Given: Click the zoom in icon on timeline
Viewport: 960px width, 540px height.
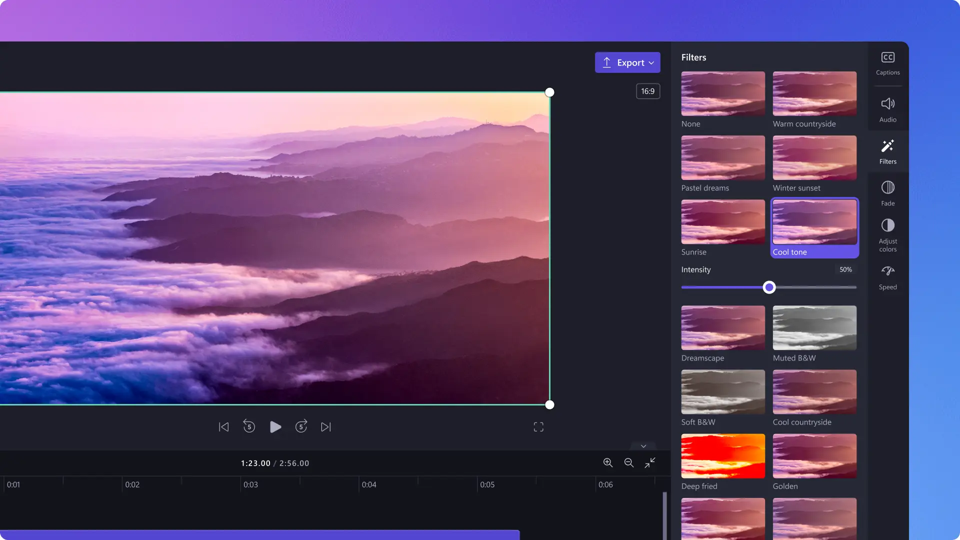Looking at the screenshot, I should point(607,463).
